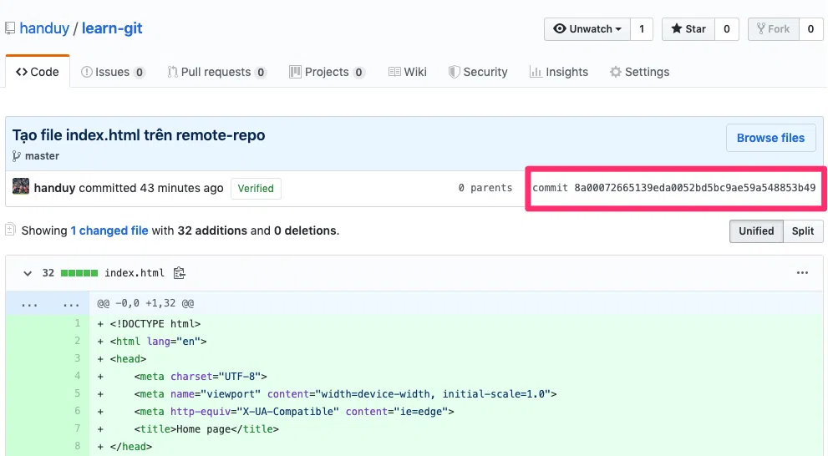
Task: Select the Split diff view
Action: point(803,231)
